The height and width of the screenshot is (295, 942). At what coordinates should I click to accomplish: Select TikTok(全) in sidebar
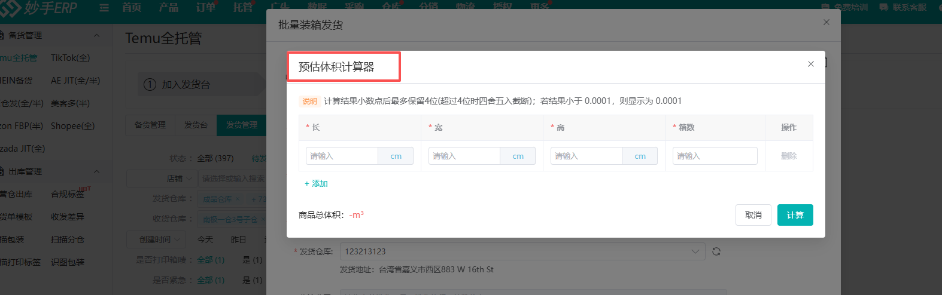click(70, 58)
